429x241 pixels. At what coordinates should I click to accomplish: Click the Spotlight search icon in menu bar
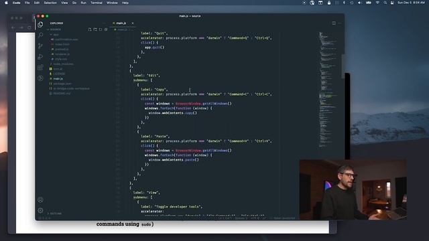(x=385, y=3)
